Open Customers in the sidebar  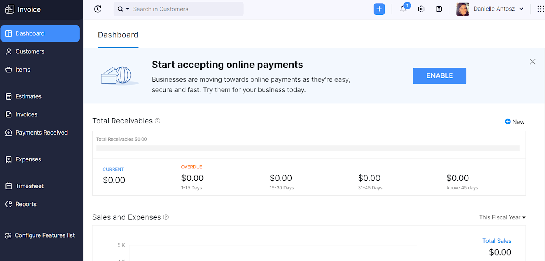click(30, 51)
